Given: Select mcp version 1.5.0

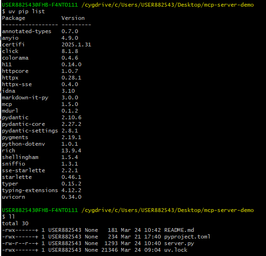Looking at the screenshot, I should tap(70, 104).
